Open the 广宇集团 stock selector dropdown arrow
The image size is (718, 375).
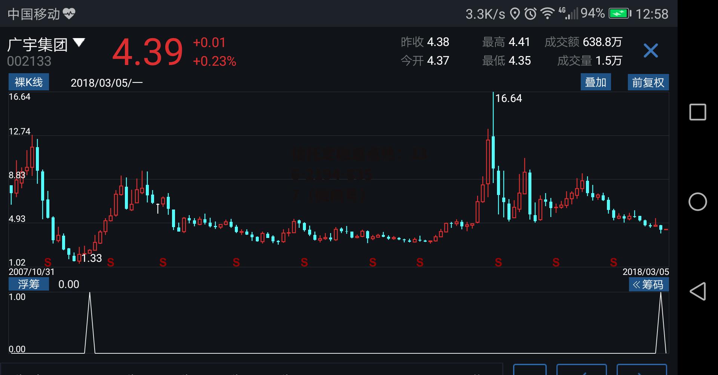click(79, 42)
